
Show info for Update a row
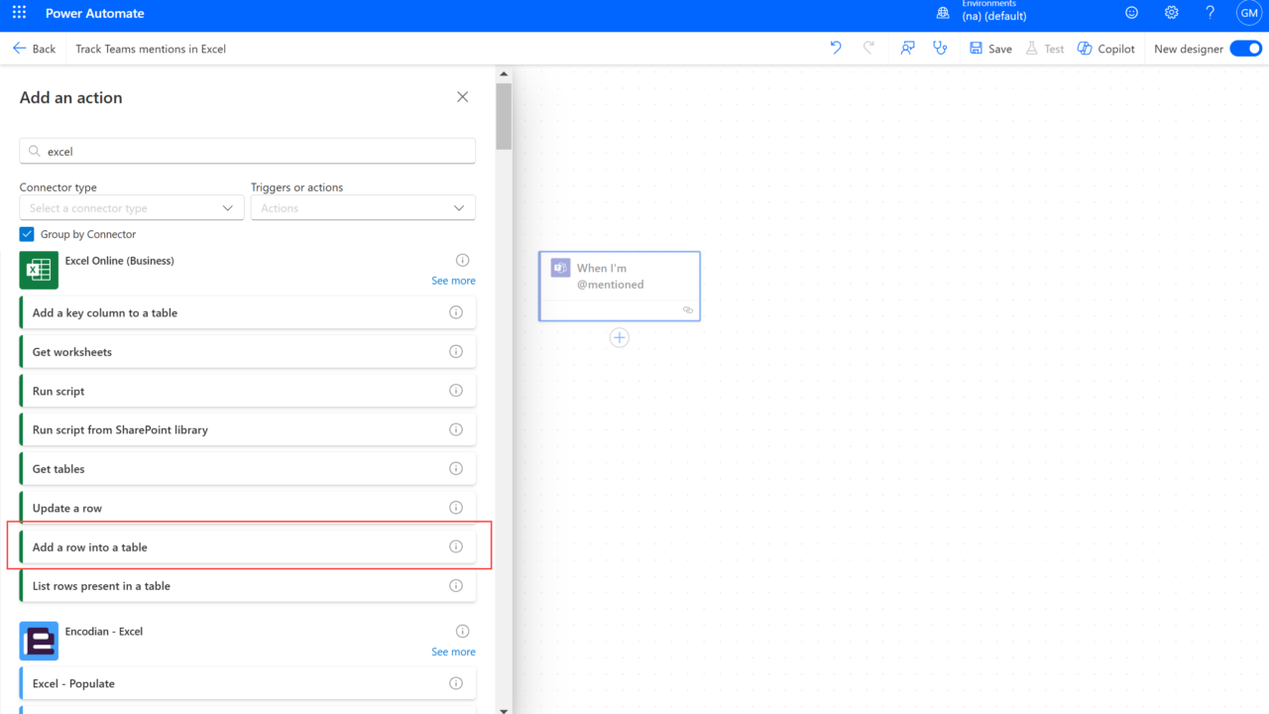456,508
